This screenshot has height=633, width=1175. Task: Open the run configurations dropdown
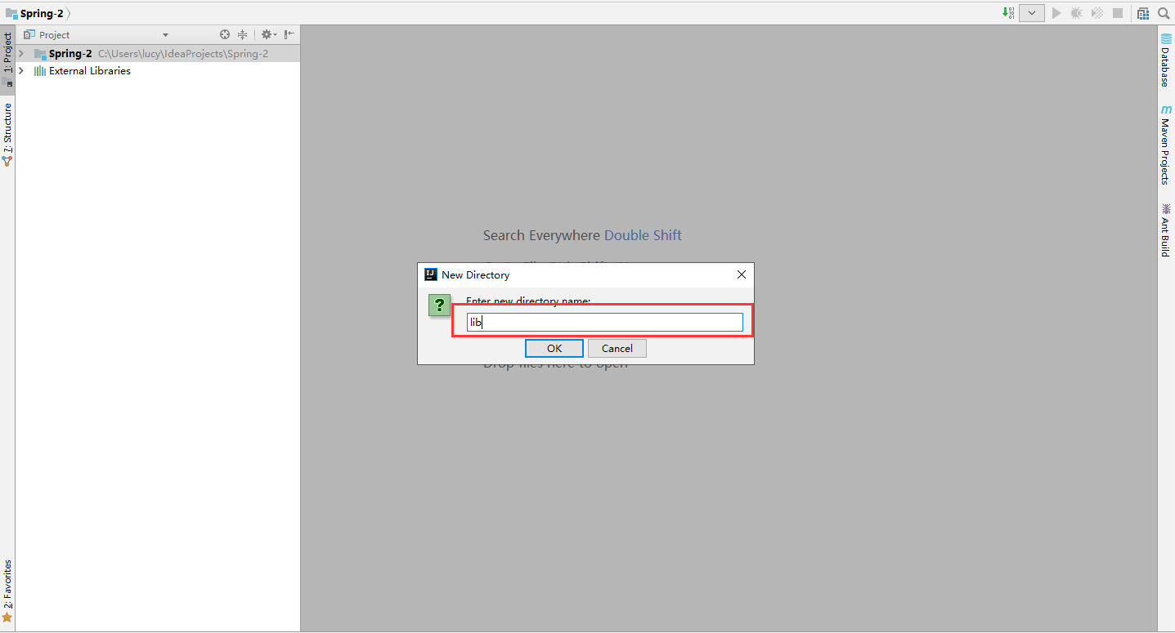click(x=1031, y=13)
